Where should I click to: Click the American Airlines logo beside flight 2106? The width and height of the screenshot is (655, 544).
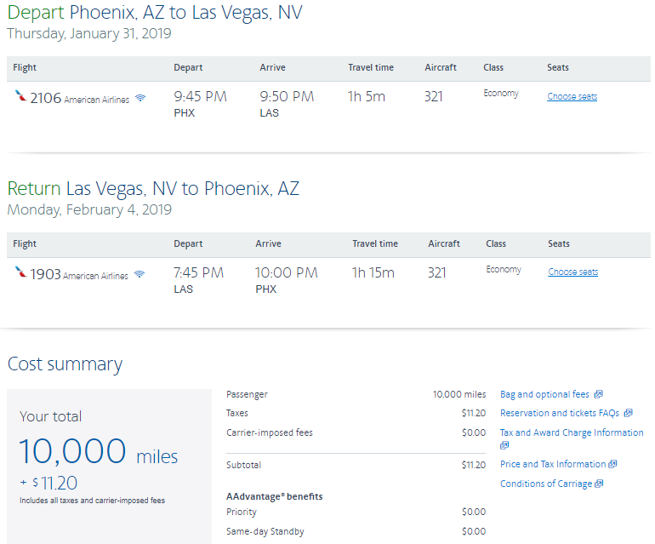pos(20,97)
